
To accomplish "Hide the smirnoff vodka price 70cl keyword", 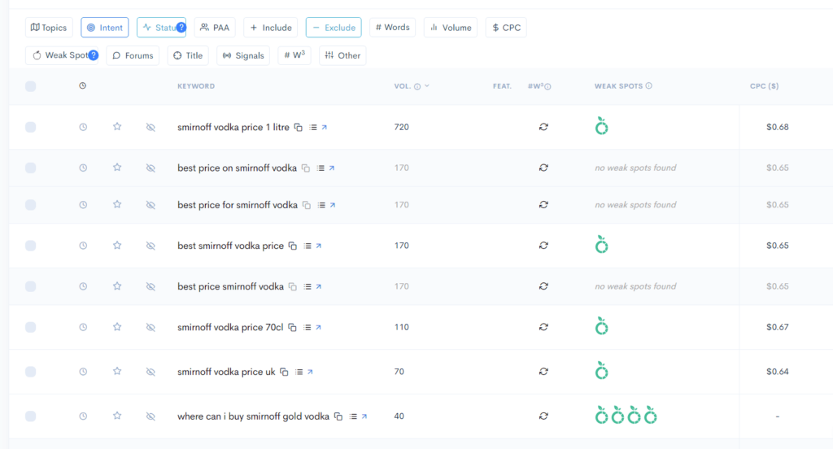I will tap(150, 327).
